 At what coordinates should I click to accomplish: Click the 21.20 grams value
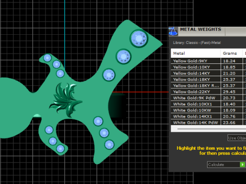click(229, 73)
